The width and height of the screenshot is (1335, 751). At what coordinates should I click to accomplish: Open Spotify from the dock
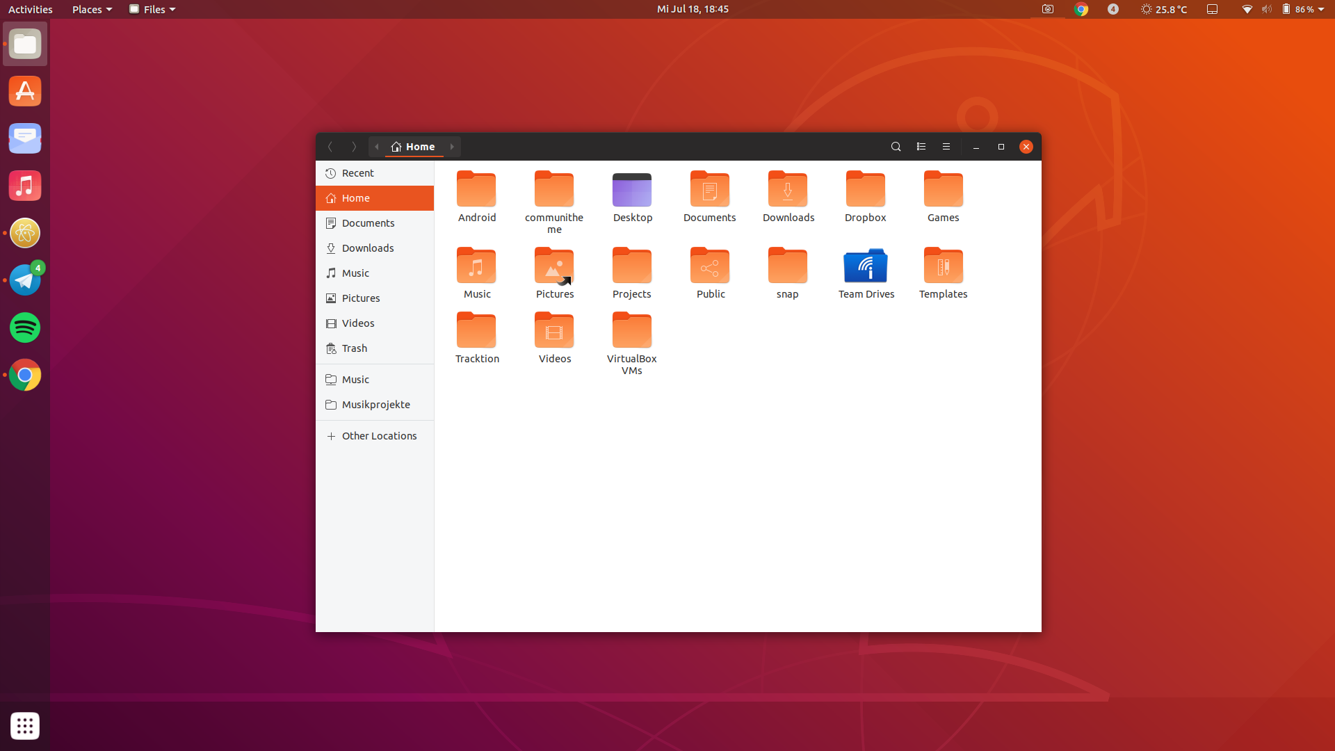(25, 328)
